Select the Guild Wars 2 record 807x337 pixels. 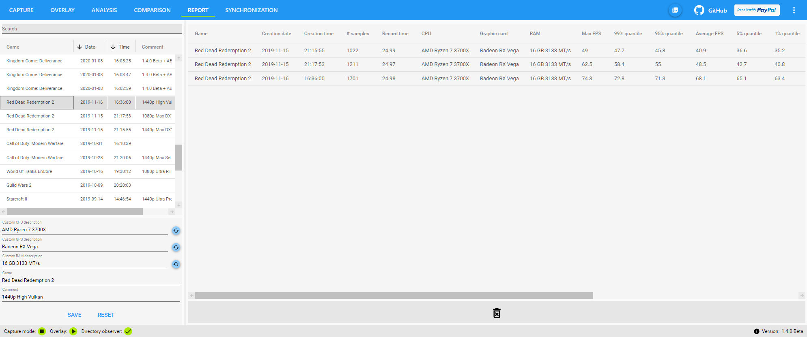click(x=88, y=185)
